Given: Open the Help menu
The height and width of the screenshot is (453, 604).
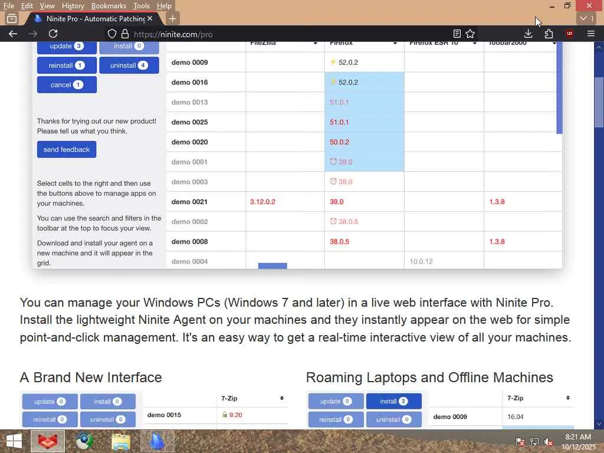Looking at the screenshot, I should [164, 6].
